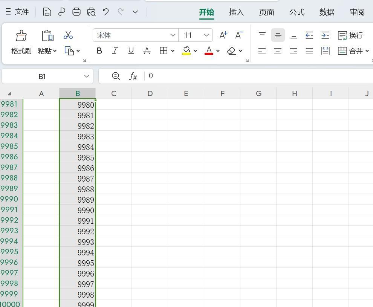Expand quick access toolbar customization chevron
373x307 pixels.
[x=135, y=12]
